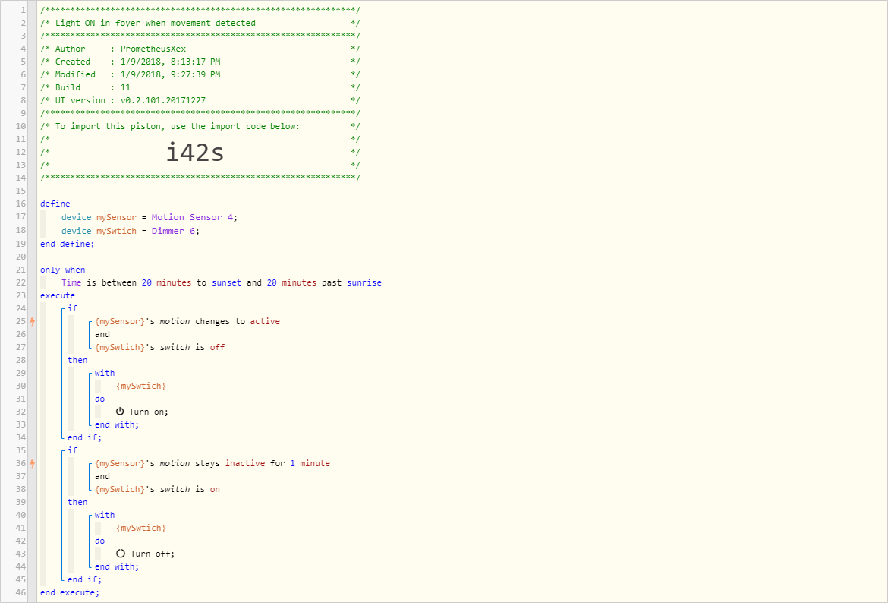Click line number 22 in the gutter

[20, 282]
